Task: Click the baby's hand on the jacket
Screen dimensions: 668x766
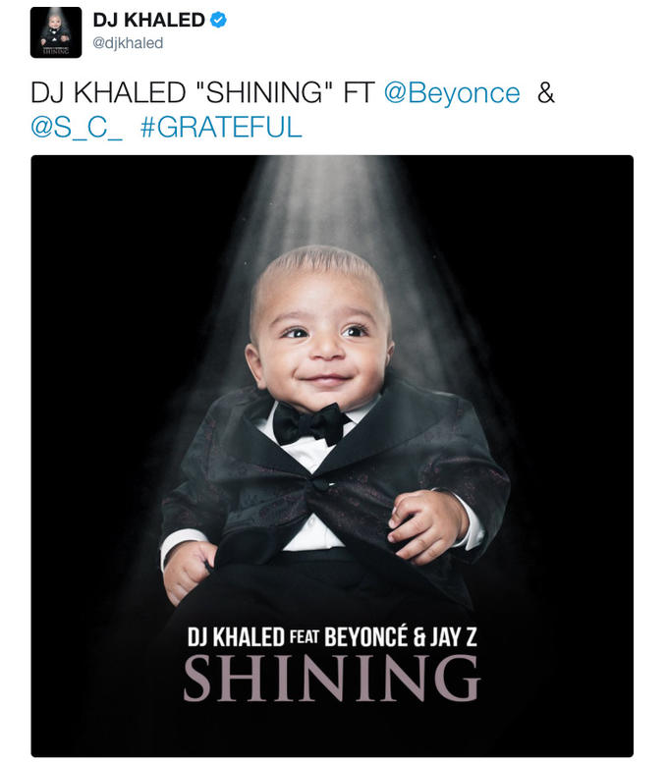Action: (x=427, y=527)
